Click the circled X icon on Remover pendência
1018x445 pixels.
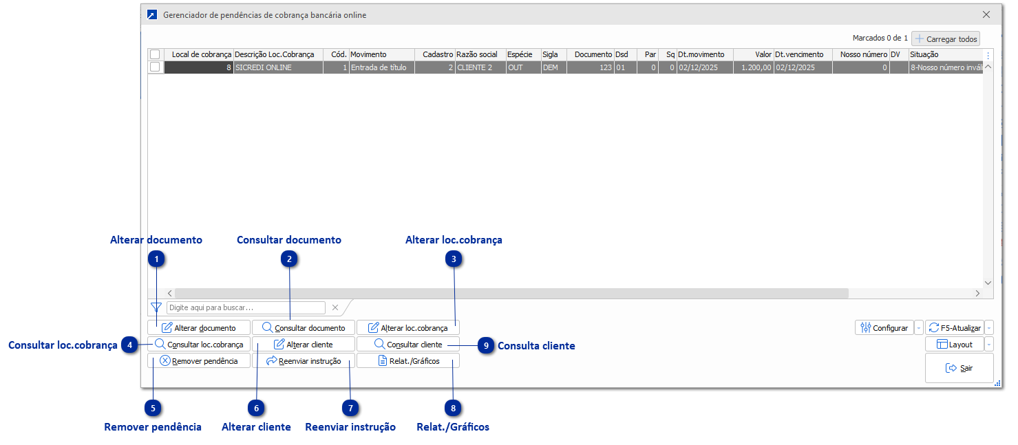165,360
